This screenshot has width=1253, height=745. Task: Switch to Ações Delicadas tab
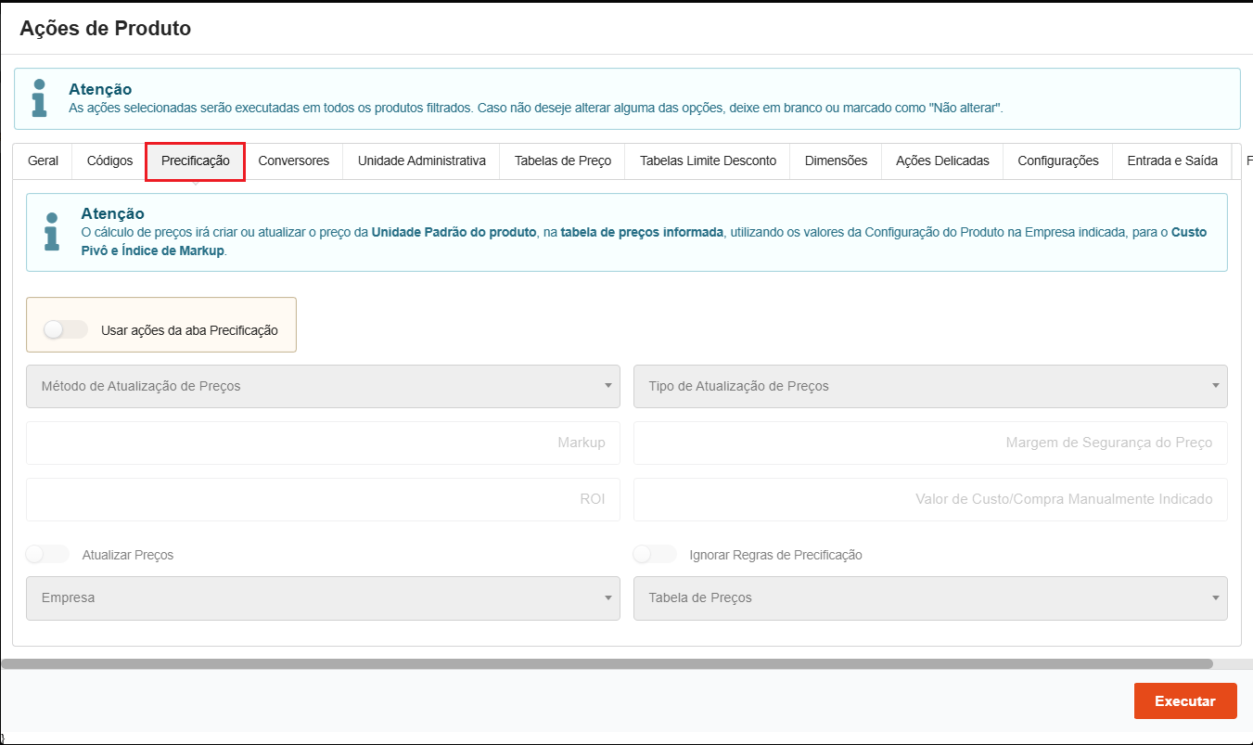tap(942, 161)
